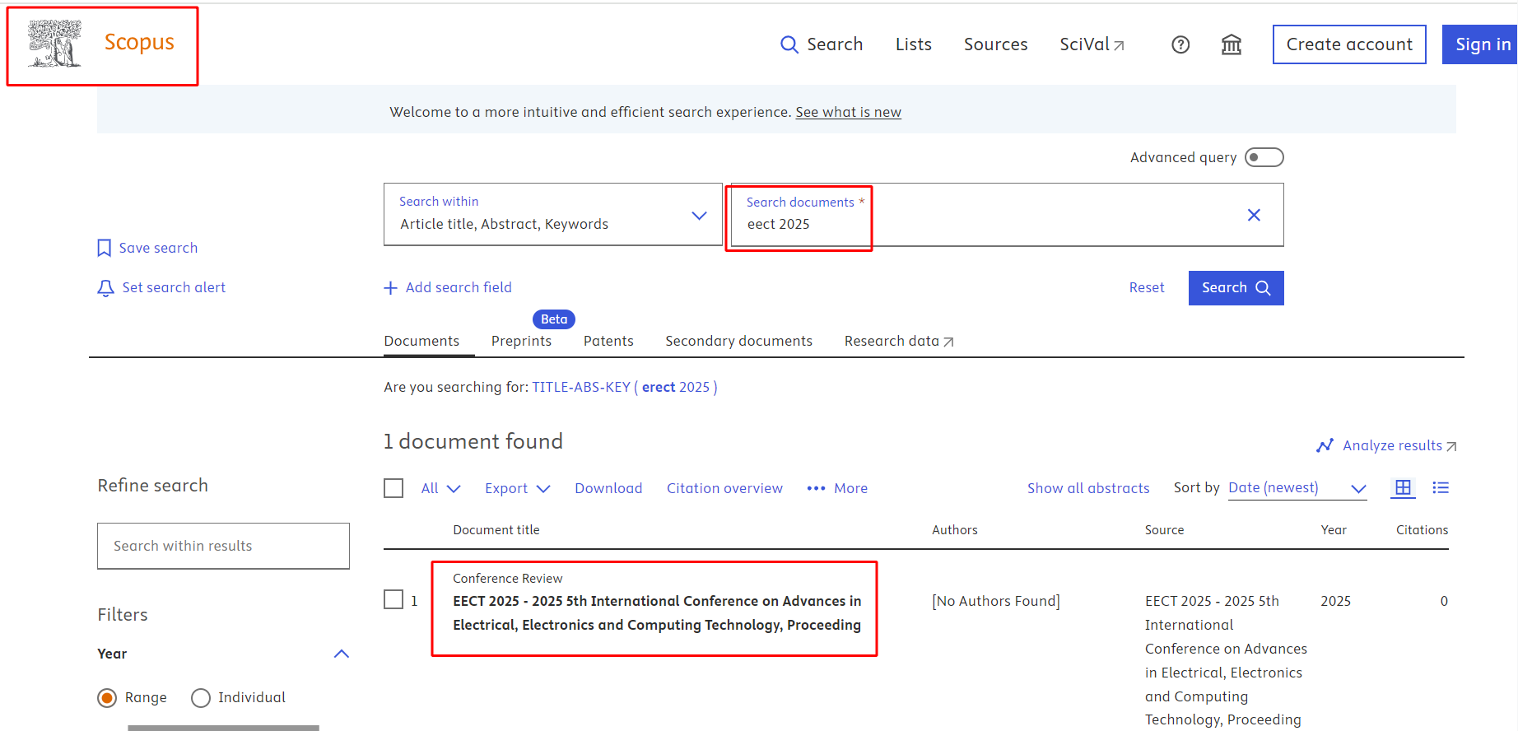Tick the checkbox for result 1
Image resolution: width=1518 pixels, height=731 pixels.
393,599
